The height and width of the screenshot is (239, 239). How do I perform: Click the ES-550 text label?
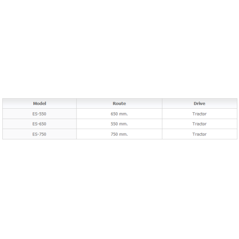pos(39,114)
